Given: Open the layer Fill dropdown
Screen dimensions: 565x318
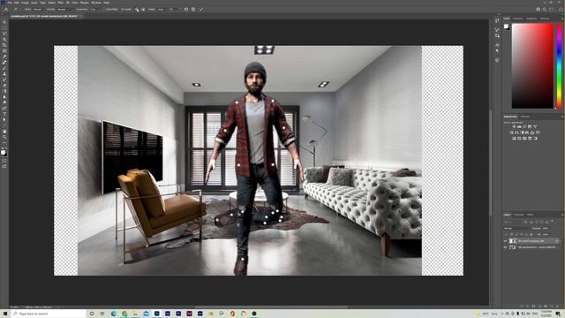Looking at the screenshot, I should coord(546,234).
